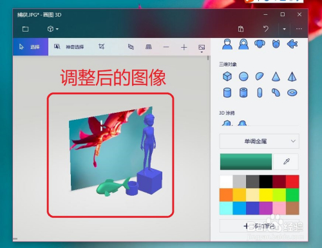Choose the pink color swatch

tap(279, 208)
